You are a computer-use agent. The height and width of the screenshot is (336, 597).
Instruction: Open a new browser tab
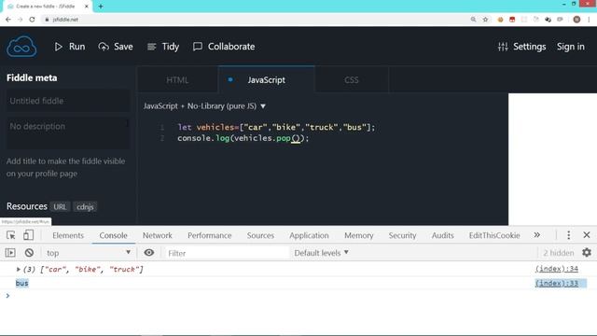(x=101, y=7)
